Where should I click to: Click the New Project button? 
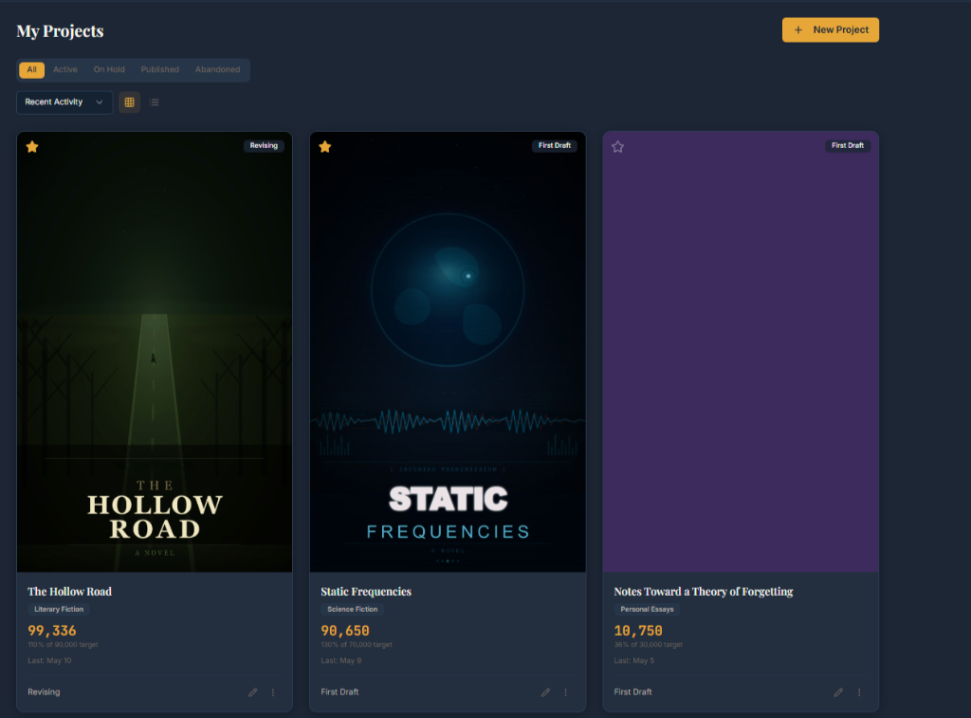(830, 29)
